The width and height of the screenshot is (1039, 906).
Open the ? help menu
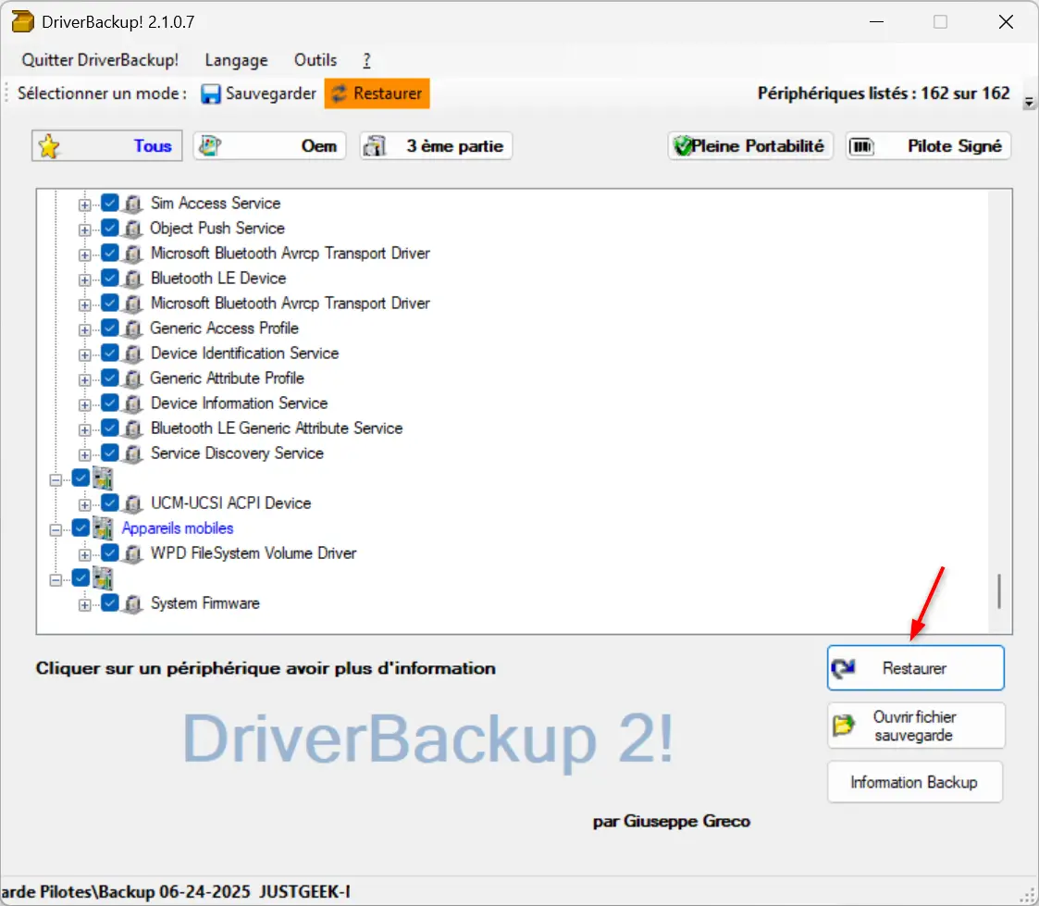click(x=366, y=60)
